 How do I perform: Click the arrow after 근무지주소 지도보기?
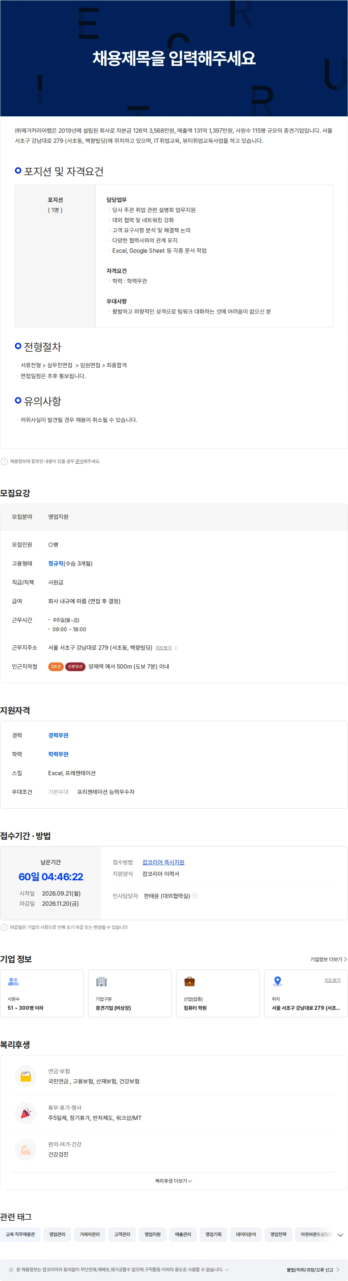175,648
